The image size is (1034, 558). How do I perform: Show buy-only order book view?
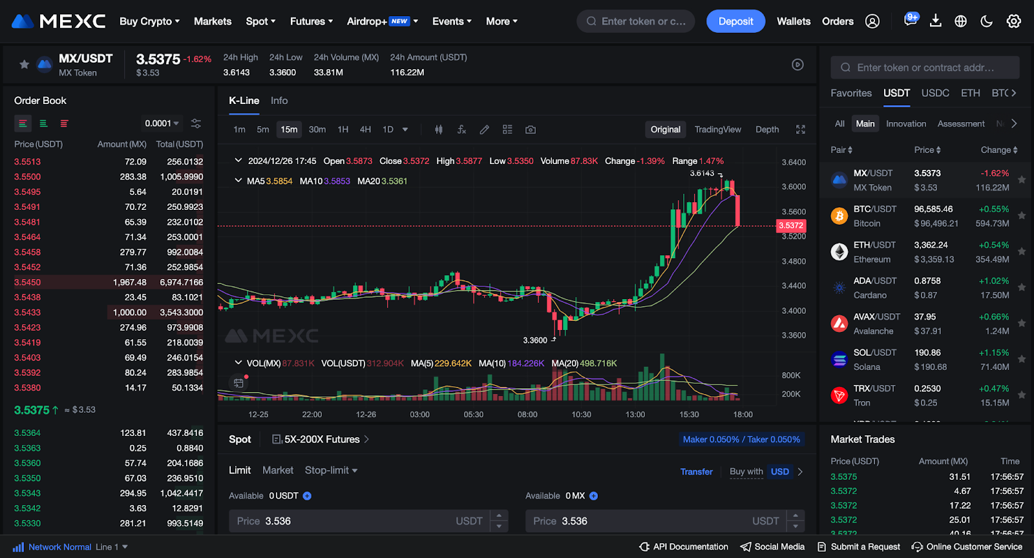pyautogui.click(x=43, y=123)
